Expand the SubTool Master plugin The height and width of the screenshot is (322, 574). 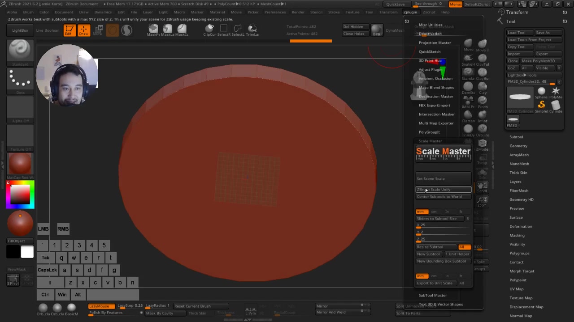click(x=432, y=295)
